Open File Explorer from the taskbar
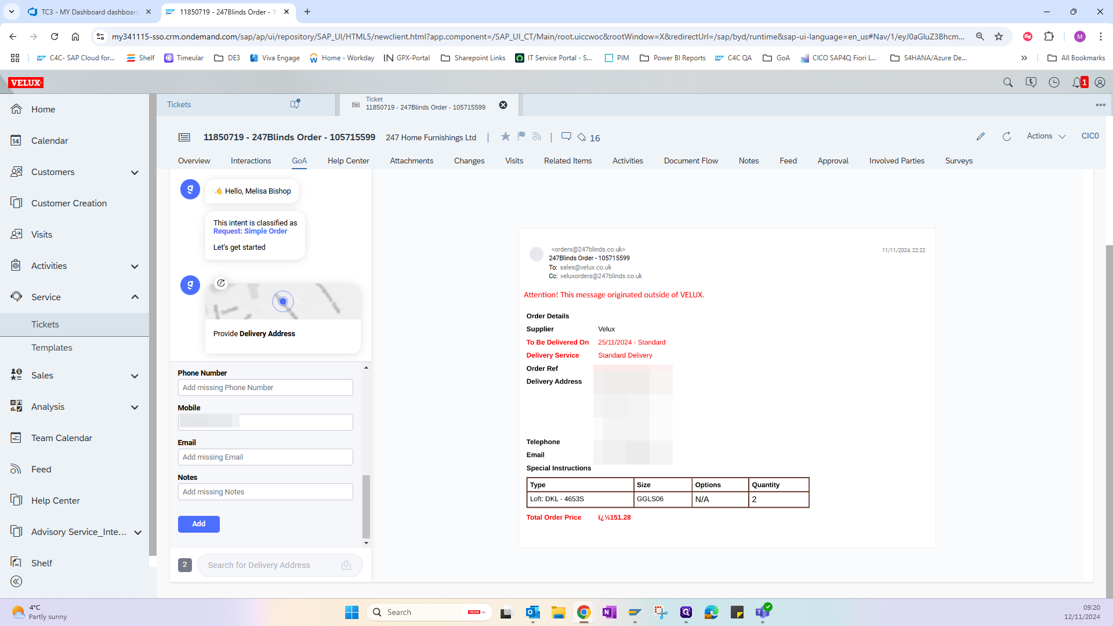Viewport: 1113px width, 626px height. [559, 612]
